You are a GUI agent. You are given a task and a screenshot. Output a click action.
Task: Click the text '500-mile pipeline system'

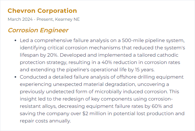(153, 41)
